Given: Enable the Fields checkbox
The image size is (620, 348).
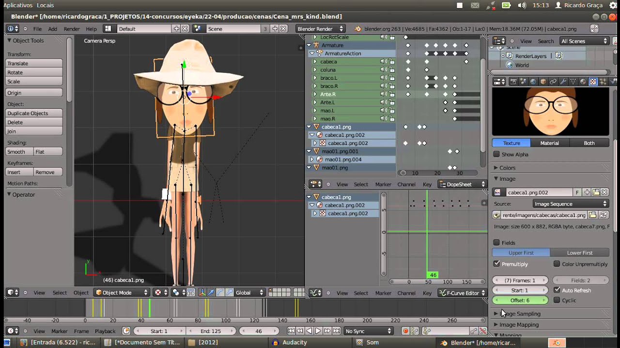Looking at the screenshot, I should pyautogui.click(x=496, y=243).
